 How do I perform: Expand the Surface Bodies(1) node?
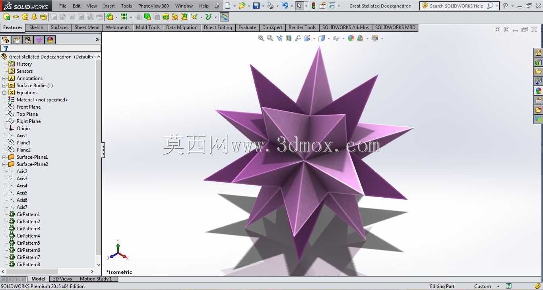coord(4,86)
